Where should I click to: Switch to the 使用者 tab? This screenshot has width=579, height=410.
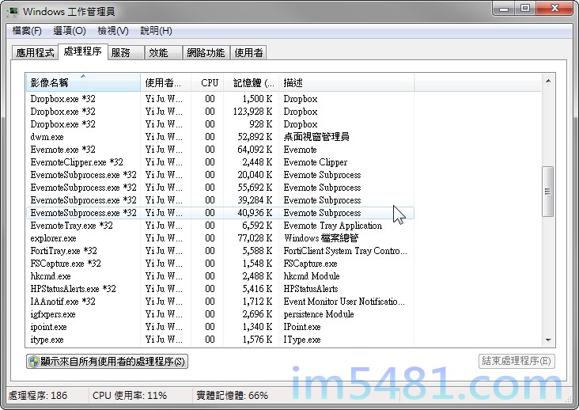click(x=248, y=53)
